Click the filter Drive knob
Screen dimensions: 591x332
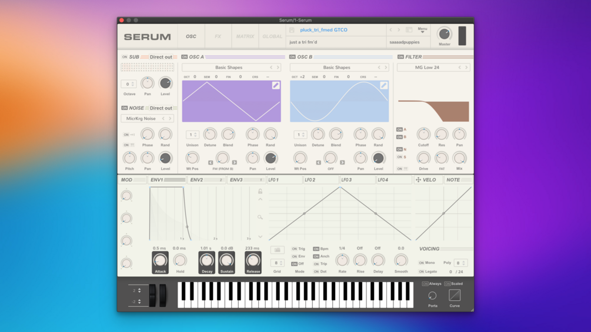pyautogui.click(x=423, y=158)
